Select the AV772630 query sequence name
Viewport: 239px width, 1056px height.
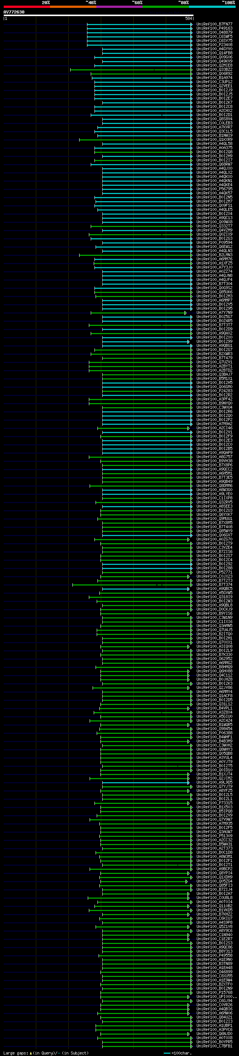pyautogui.click(x=14, y=12)
